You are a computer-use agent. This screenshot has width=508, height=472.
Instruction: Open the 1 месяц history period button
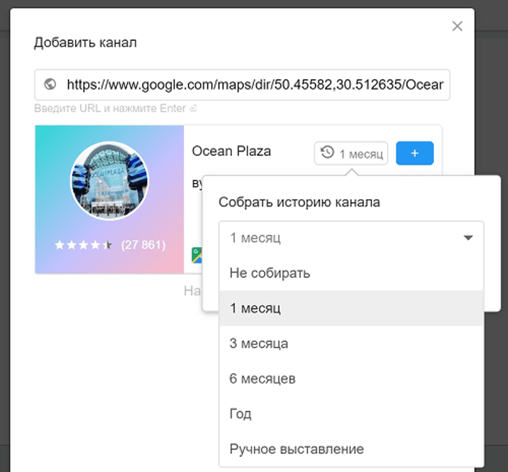tap(351, 153)
